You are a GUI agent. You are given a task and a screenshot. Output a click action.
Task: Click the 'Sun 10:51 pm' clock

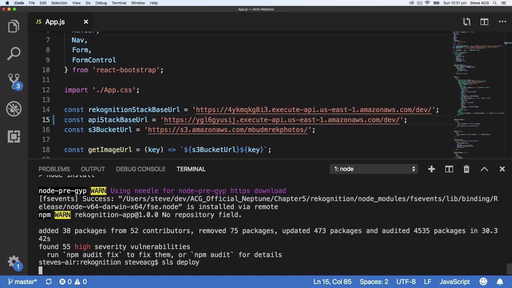click(455, 3)
